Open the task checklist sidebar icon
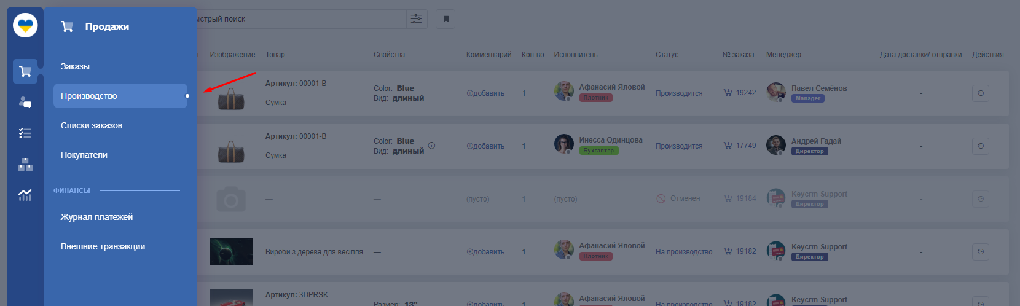1020x306 pixels. pos(25,133)
